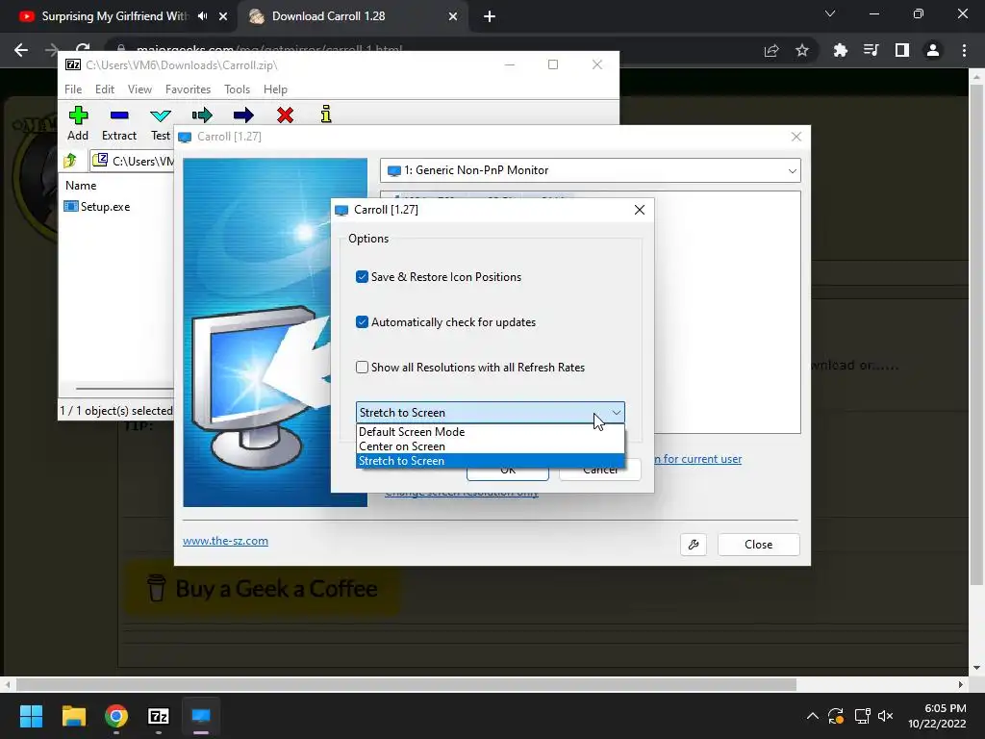985x739 pixels.
Task: Close the Carroll options dialog
Action: (x=639, y=210)
